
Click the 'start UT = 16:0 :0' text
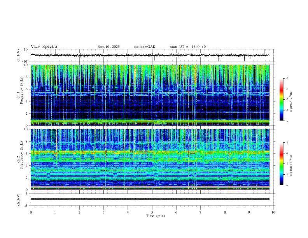pyautogui.click(x=188, y=47)
